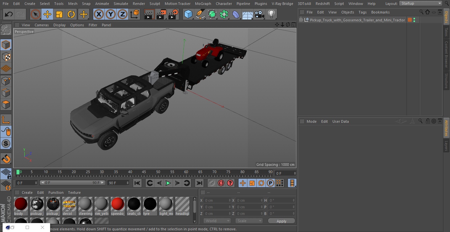Viewport: 450px width, 232px height.
Task: Switch to Polygons mode
Action: [6, 105]
